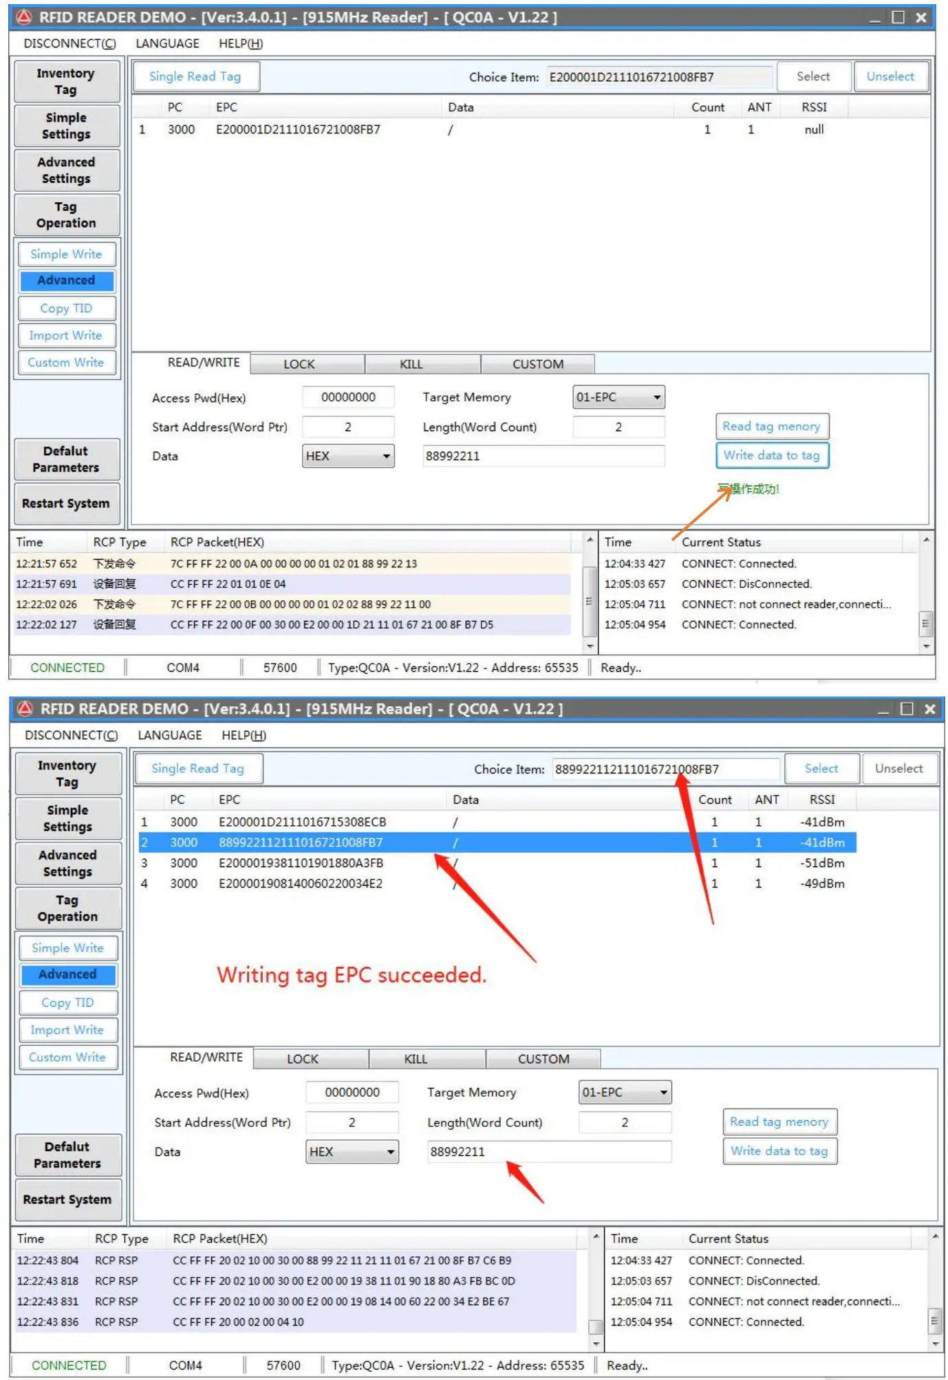Click Single Read Tag in the upper window
This screenshot has width=948, height=1380.
pos(195,76)
